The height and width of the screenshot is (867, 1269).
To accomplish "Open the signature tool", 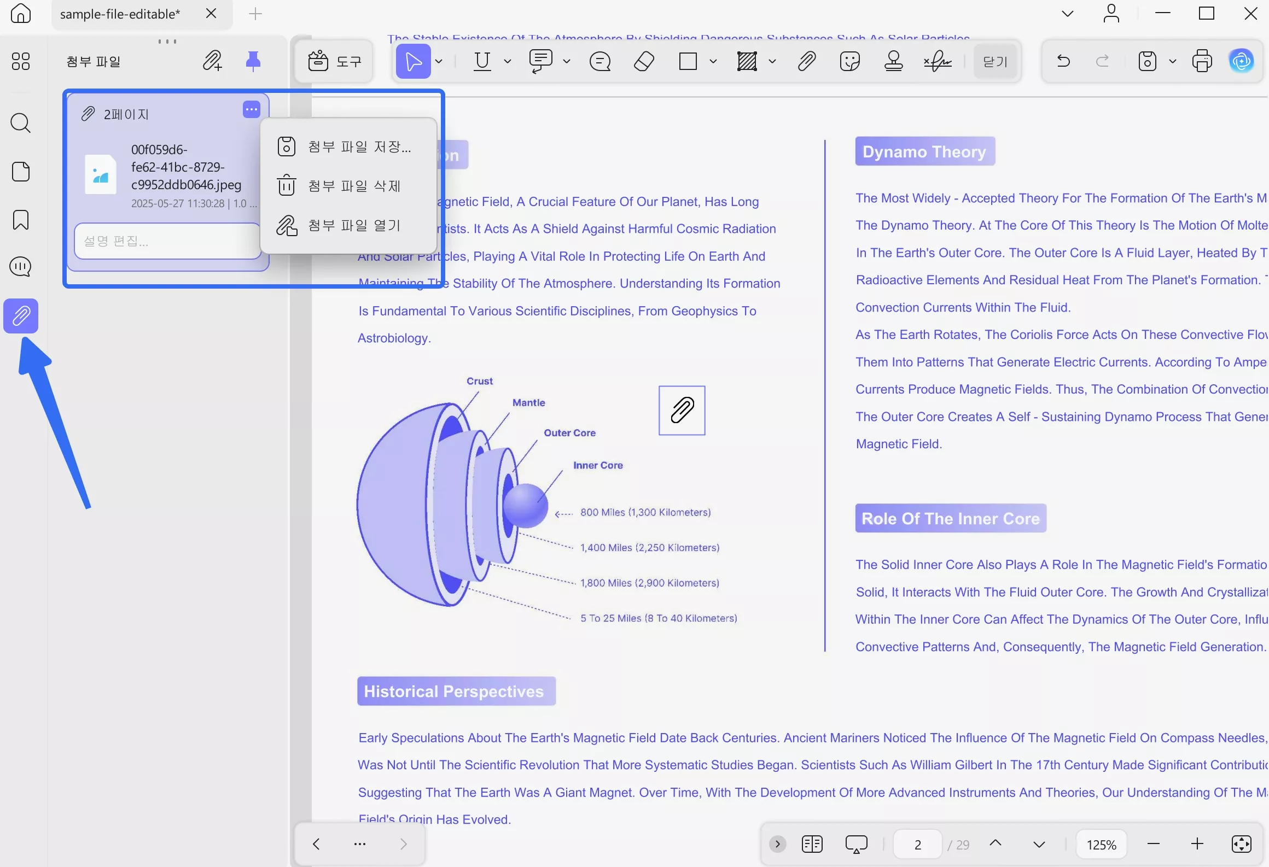I will pyautogui.click(x=938, y=61).
